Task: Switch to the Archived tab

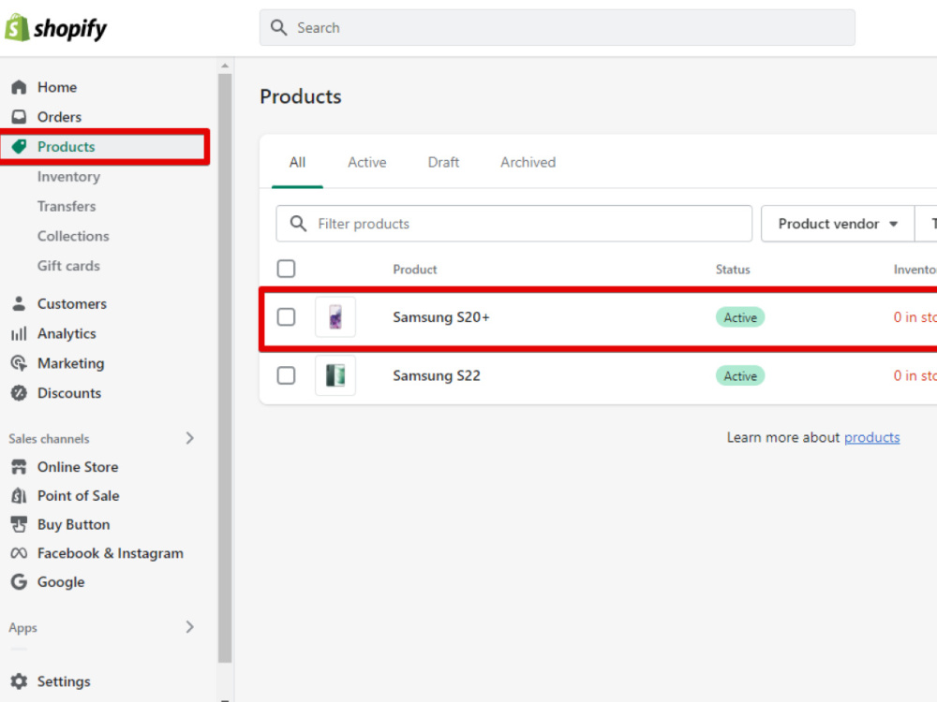Action: click(528, 162)
